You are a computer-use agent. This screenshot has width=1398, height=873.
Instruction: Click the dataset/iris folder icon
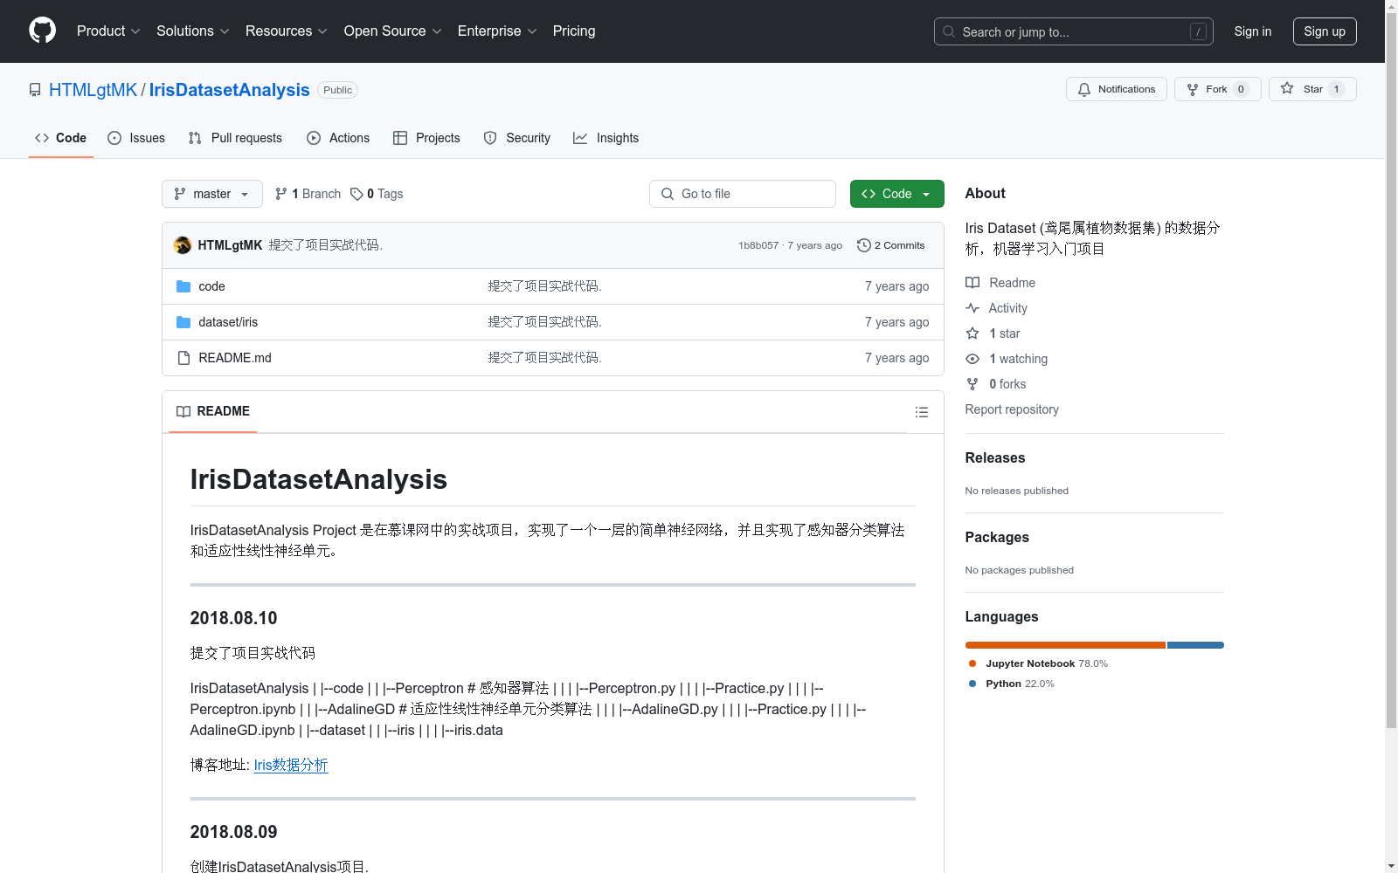click(183, 322)
